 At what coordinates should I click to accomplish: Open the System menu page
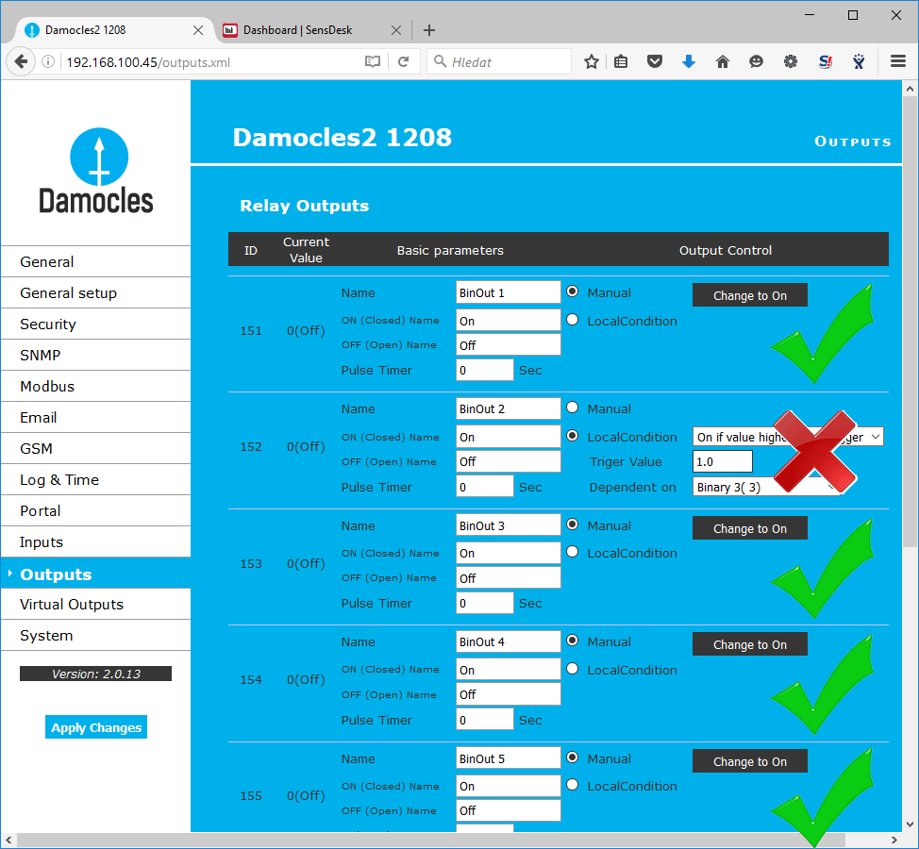click(96, 635)
